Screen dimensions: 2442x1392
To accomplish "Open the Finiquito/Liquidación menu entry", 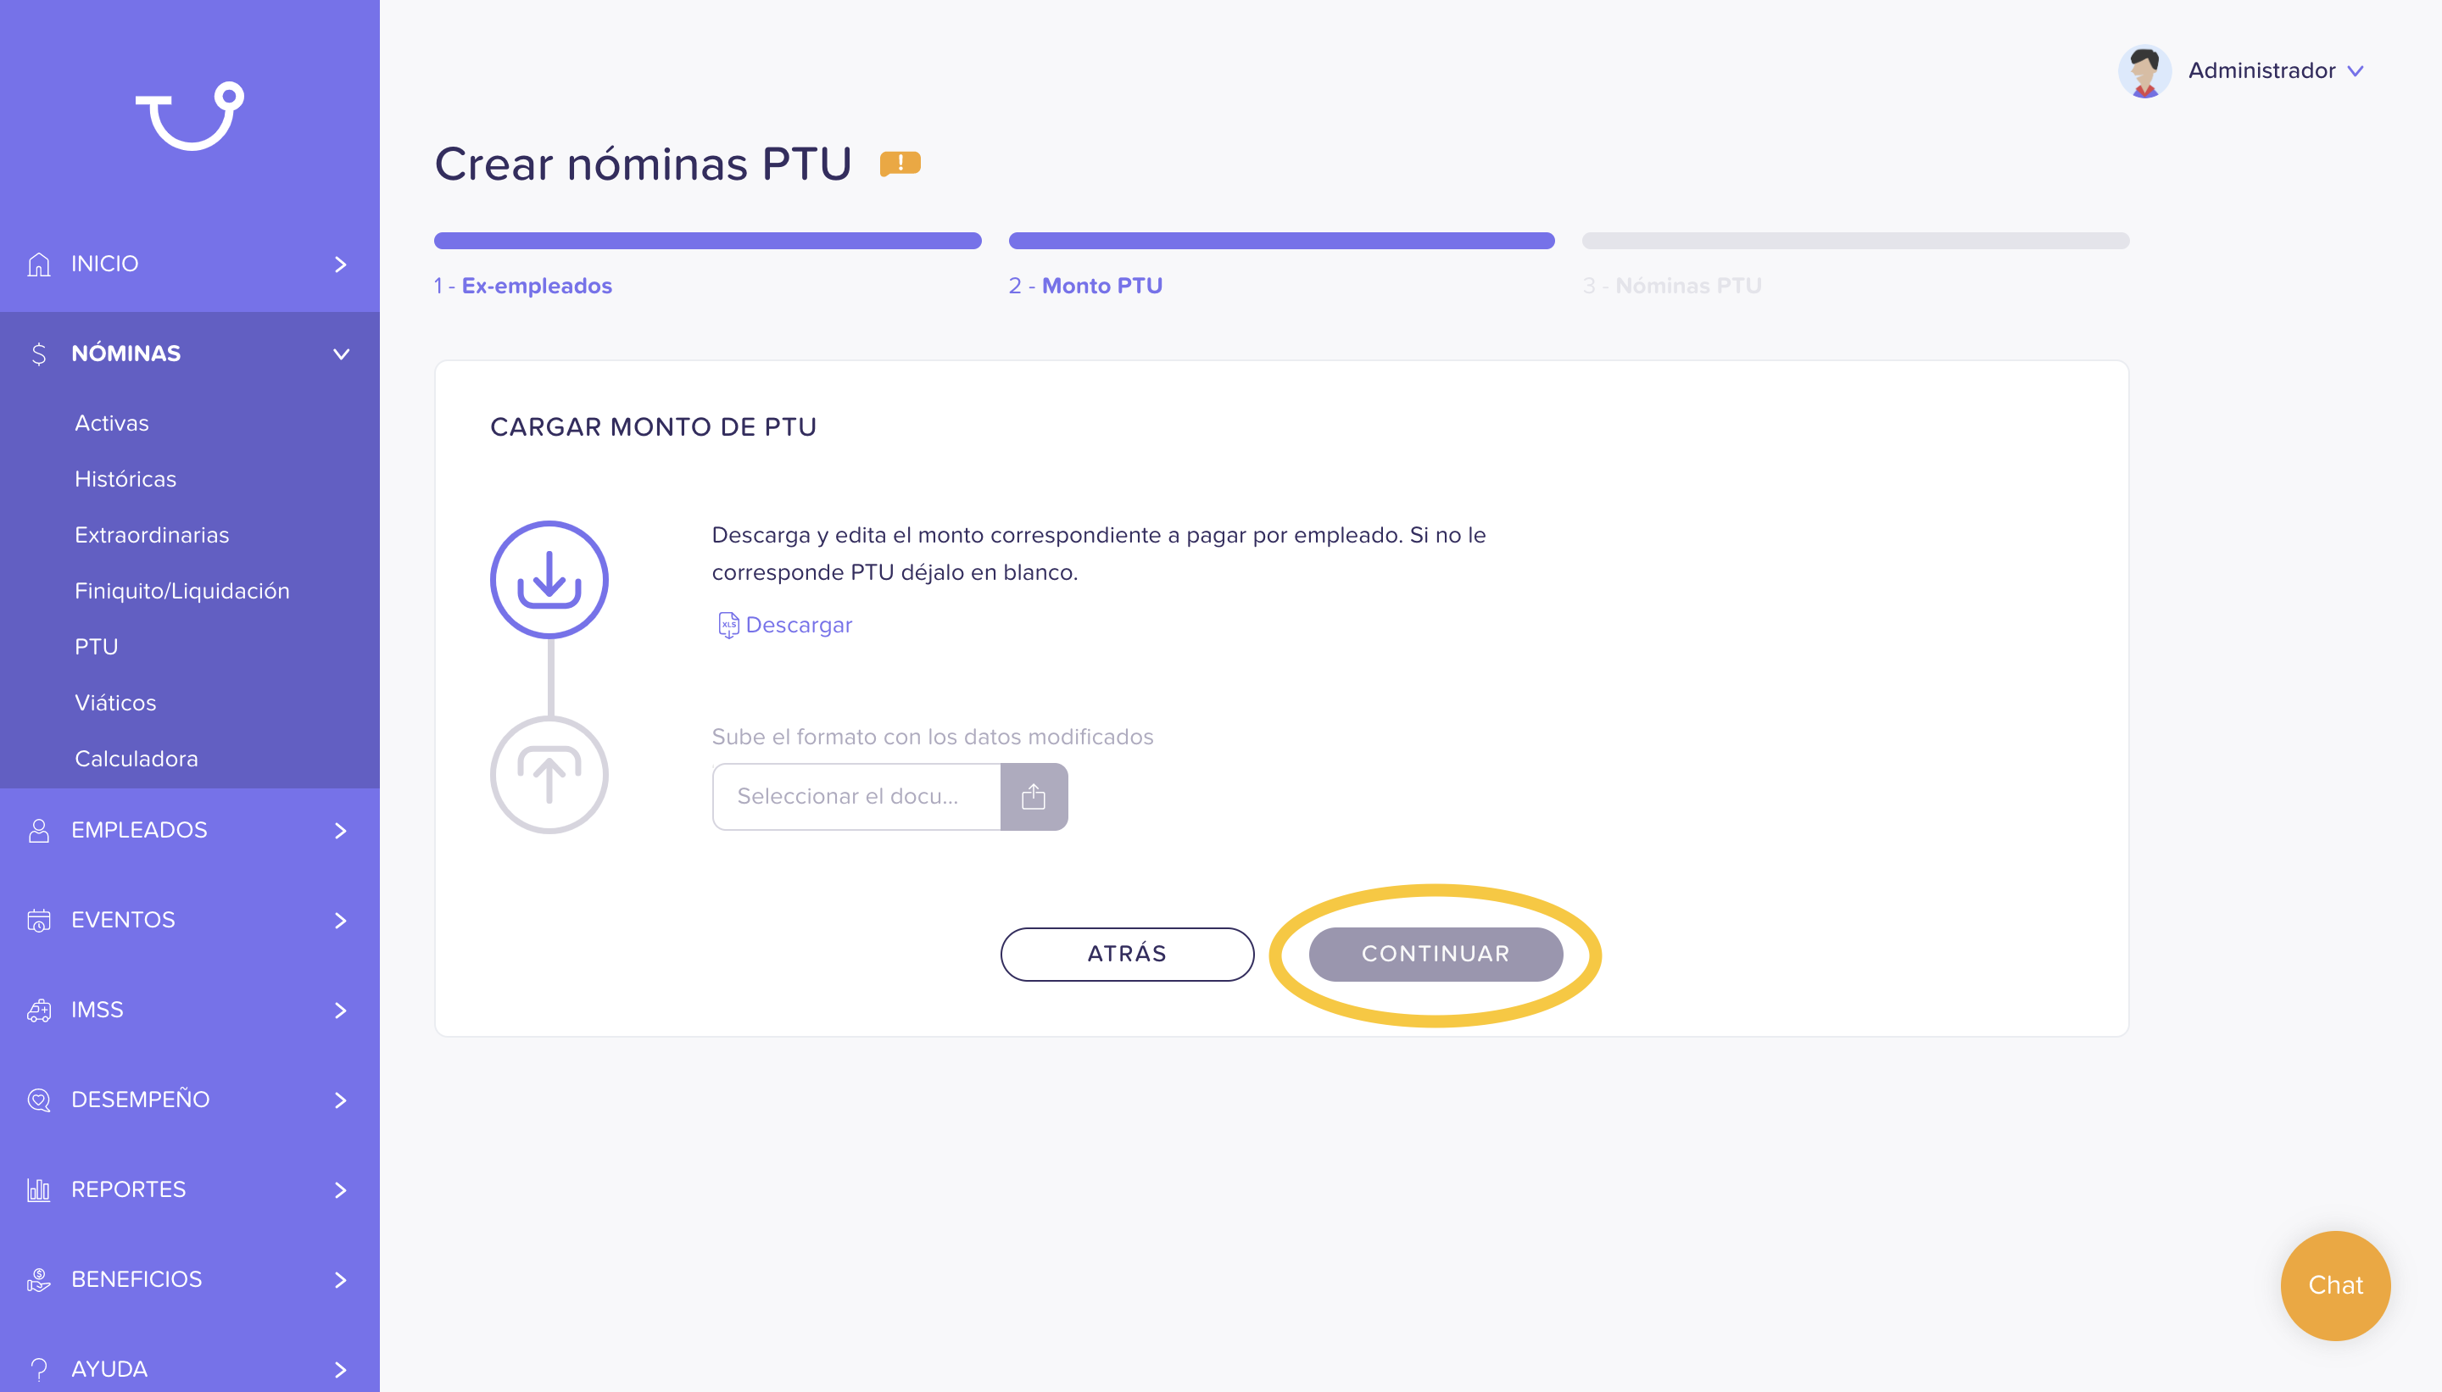I will pos(181,590).
